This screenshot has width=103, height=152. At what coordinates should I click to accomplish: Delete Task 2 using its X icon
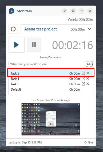pyautogui.click(x=88, y=84)
